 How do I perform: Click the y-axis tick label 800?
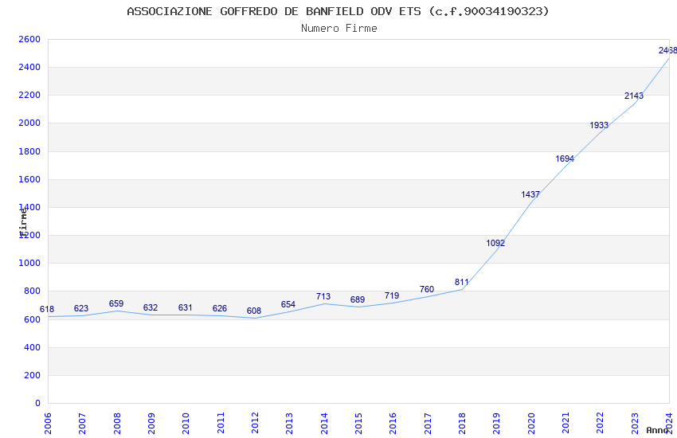coord(33,291)
